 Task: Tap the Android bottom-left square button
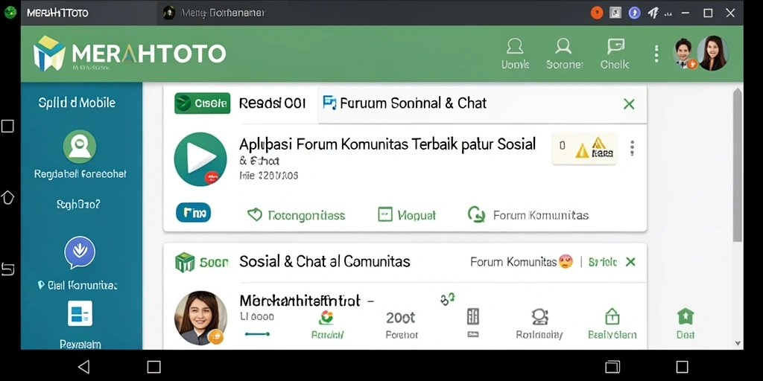[x=153, y=367]
